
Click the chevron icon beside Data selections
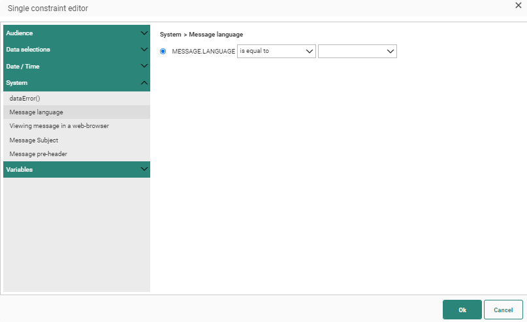(144, 50)
